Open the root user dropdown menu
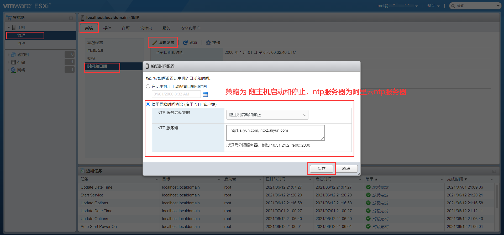504x235 pixels. [397, 6]
